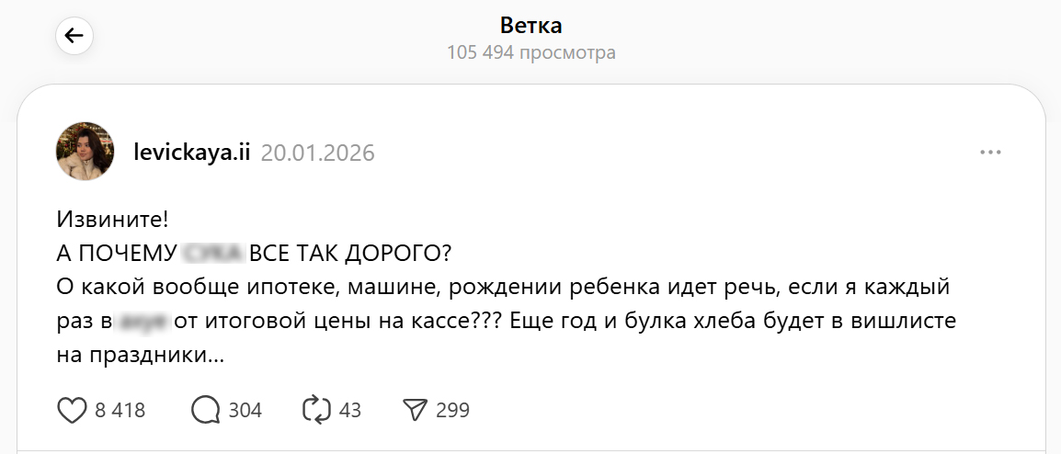This screenshot has width=1061, height=454.
Task: Click the levickaya.ii username
Action: (191, 153)
